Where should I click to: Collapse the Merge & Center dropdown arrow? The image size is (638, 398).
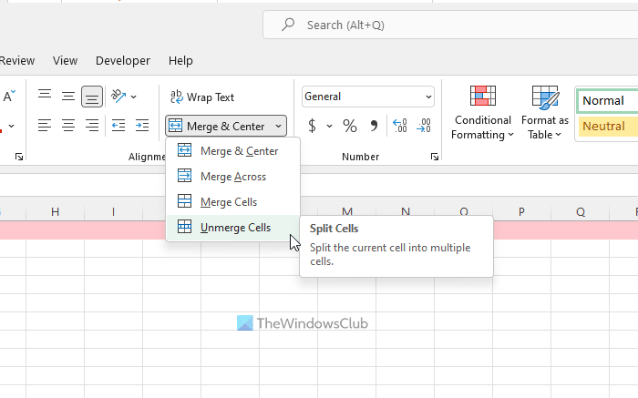click(x=278, y=127)
